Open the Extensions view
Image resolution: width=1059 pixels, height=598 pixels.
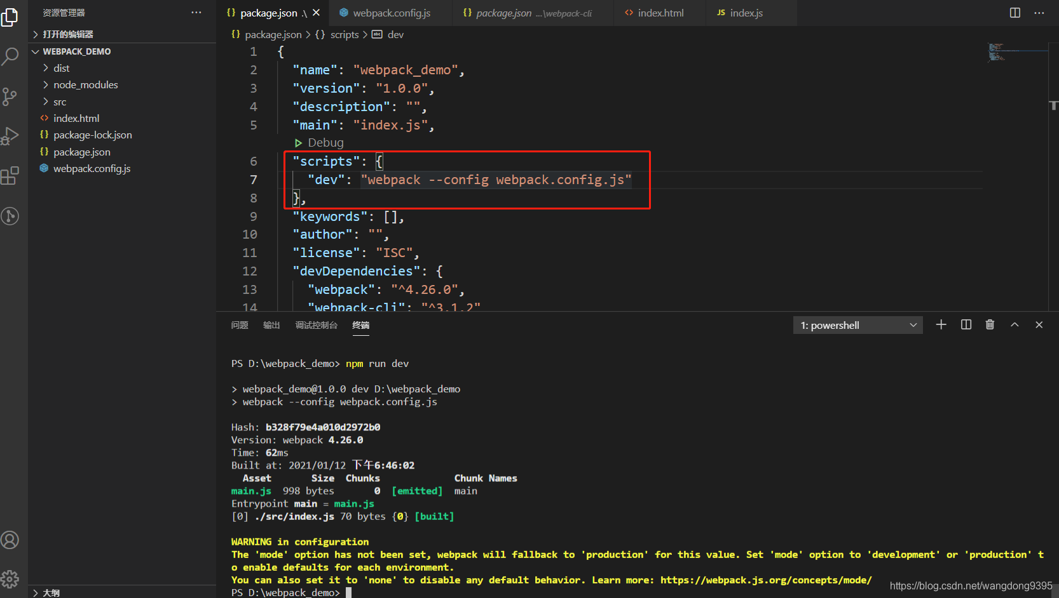point(10,176)
